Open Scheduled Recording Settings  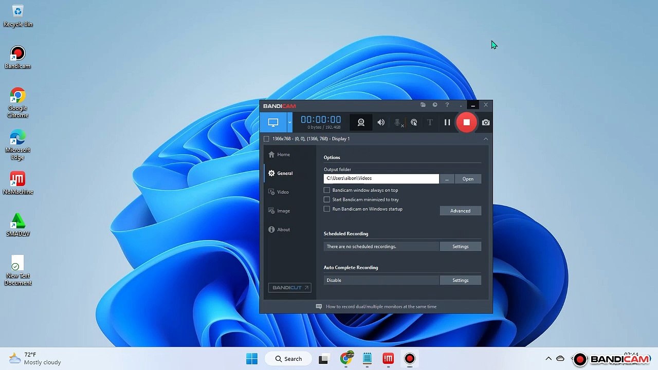tap(461, 247)
